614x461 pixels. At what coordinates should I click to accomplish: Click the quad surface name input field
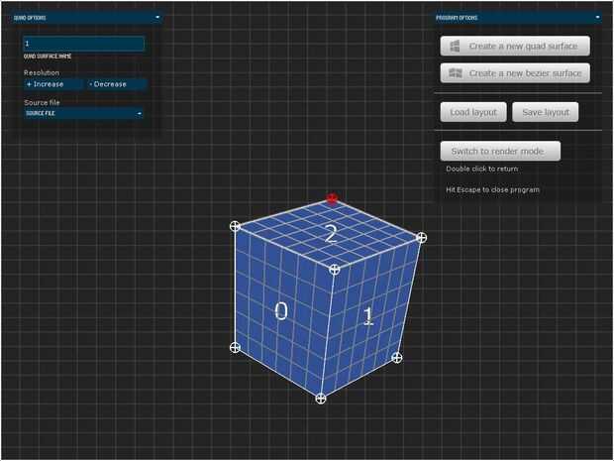pos(84,44)
